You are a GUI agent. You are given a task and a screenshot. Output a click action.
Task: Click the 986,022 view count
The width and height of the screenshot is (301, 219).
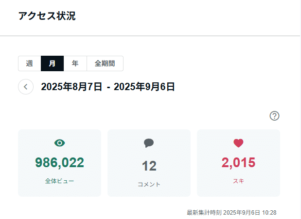coord(59,163)
